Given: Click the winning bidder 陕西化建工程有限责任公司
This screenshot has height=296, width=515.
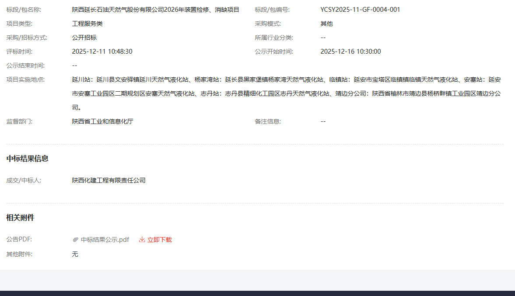Looking at the screenshot, I should (x=109, y=180).
